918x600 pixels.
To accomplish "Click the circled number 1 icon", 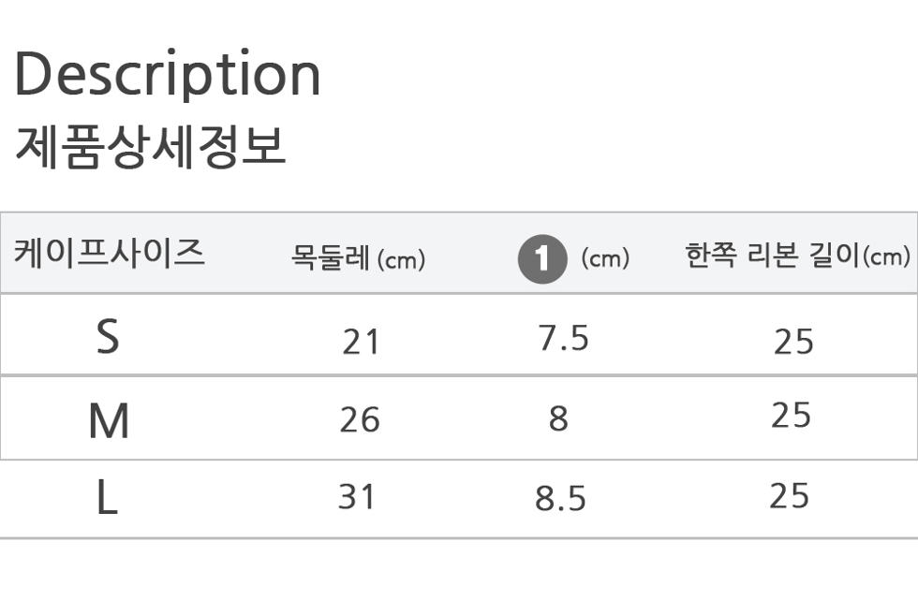I will point(542,259).
